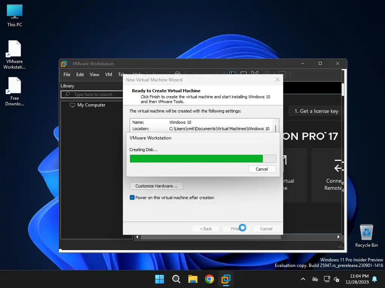Click the muted volume tray icon
The image size is (385, 288).
[x=336, y=279]
